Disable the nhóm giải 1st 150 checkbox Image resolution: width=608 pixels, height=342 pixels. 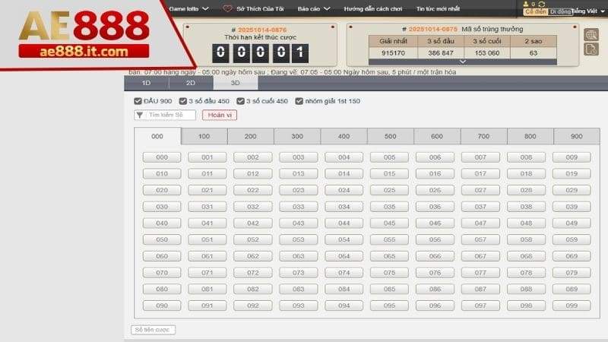pos(299,101)
